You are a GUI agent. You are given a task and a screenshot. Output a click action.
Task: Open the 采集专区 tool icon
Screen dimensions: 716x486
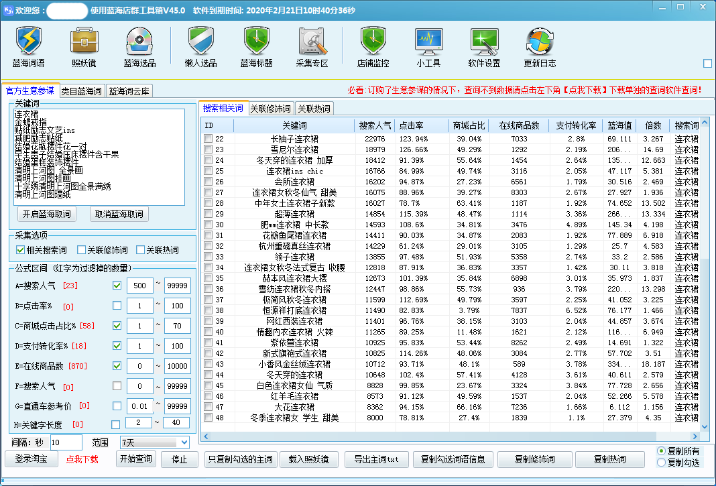(312, 47)
